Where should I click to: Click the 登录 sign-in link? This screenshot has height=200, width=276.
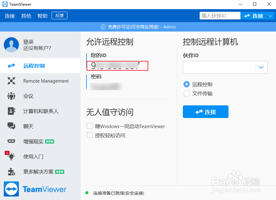pos(28,42)
